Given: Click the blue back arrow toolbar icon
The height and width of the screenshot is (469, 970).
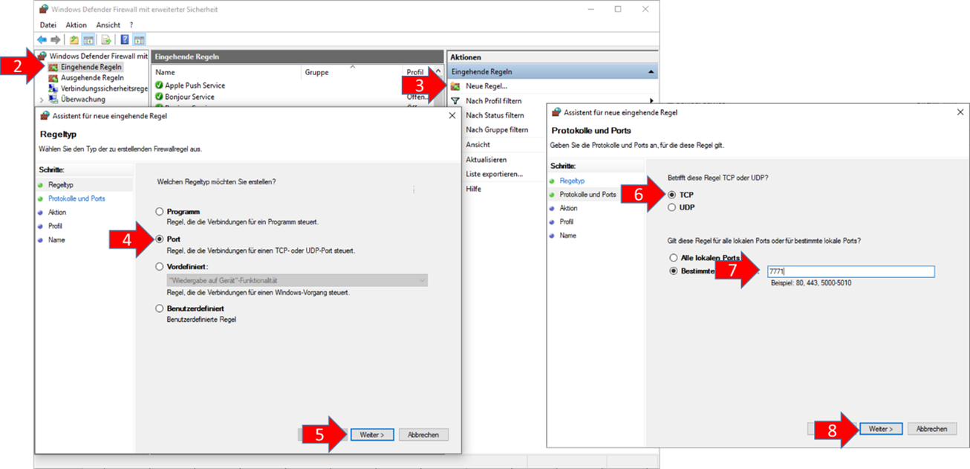Looking at the screenshot, I should coord(42,39).
